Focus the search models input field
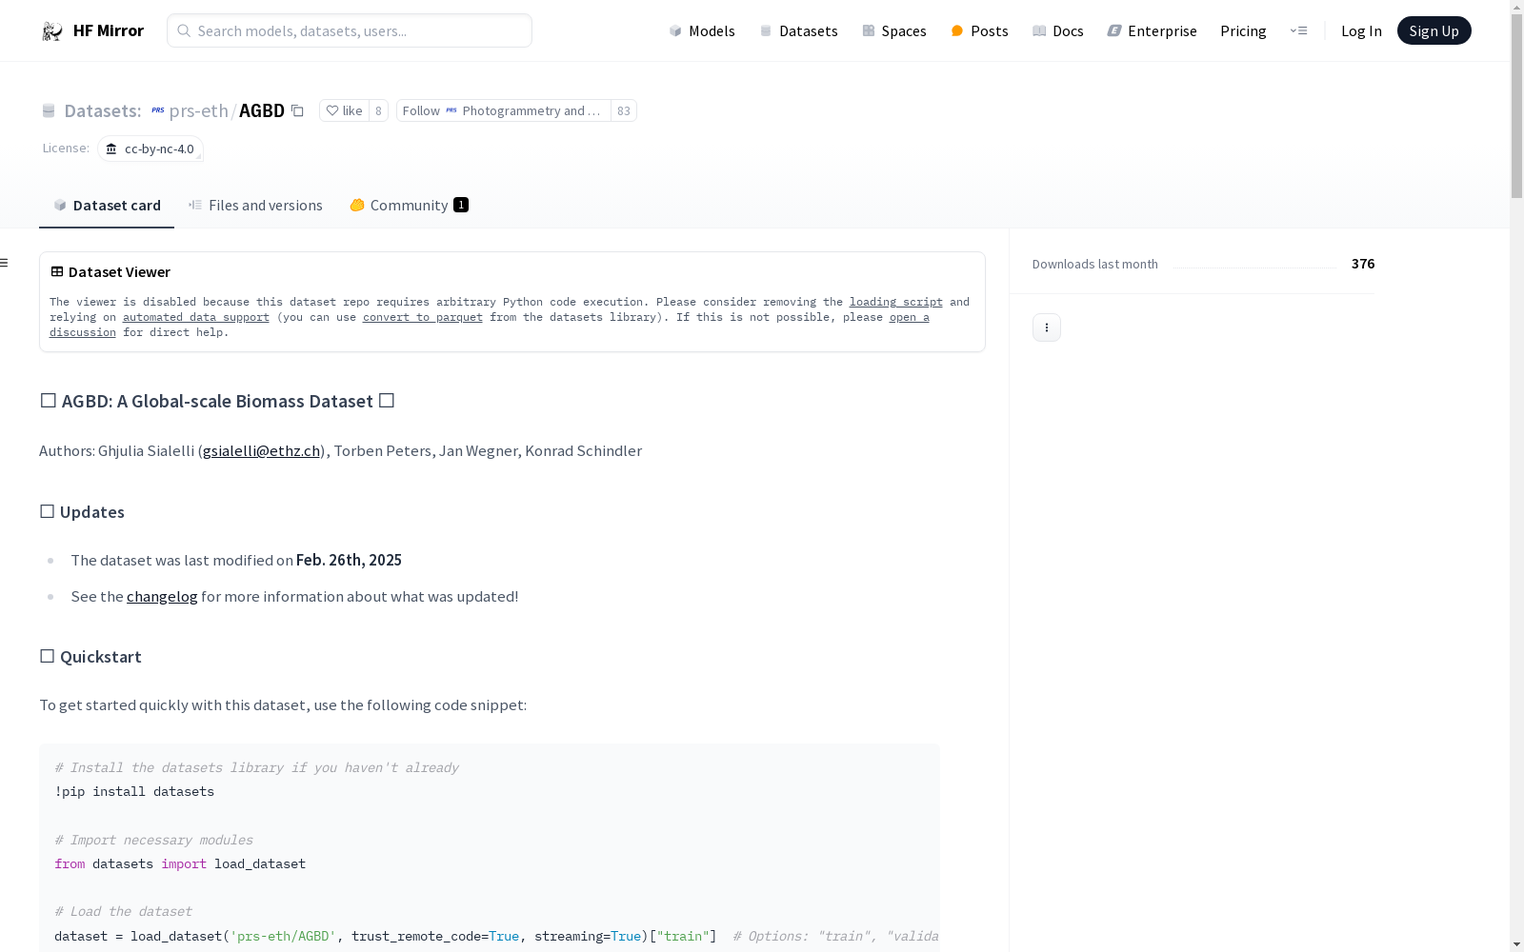 tap(350, 30)
